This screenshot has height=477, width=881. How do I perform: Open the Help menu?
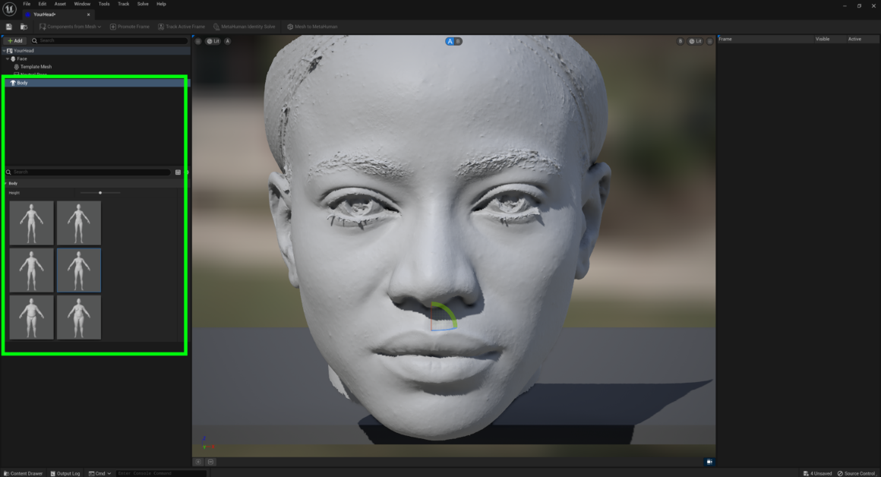pos(161,4)
